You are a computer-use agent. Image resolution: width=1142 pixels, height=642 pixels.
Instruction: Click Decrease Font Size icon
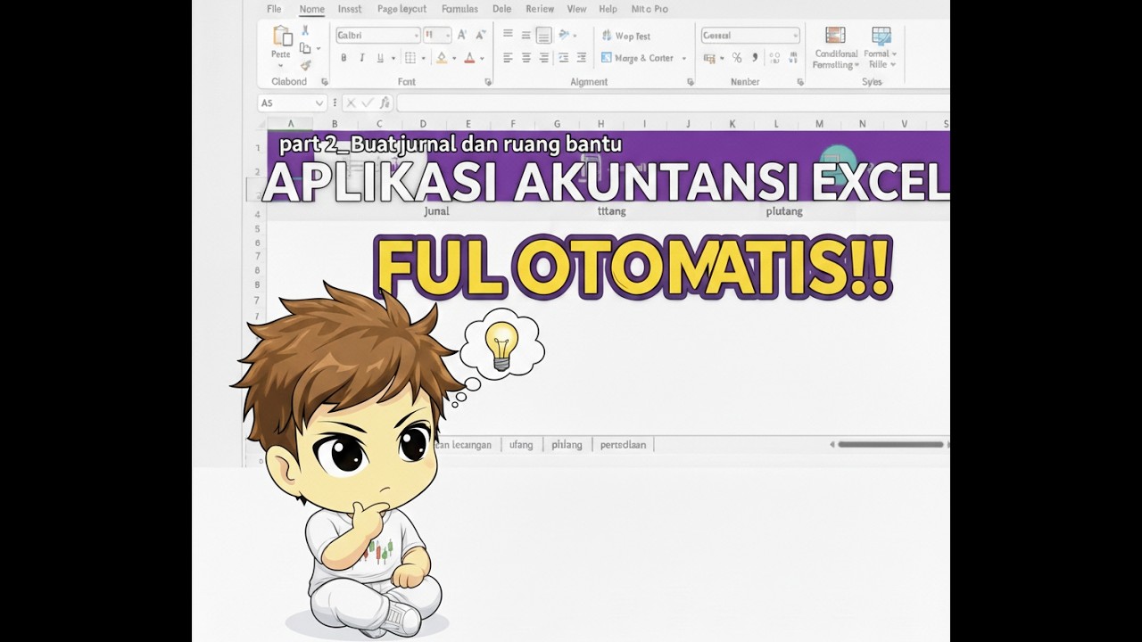coord(479,35)
